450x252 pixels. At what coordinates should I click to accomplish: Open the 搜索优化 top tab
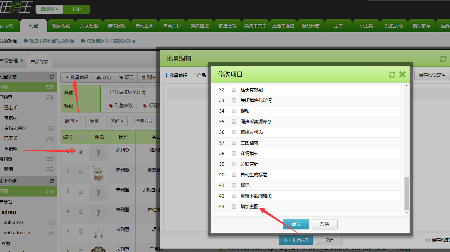click(x=61, y=26)
